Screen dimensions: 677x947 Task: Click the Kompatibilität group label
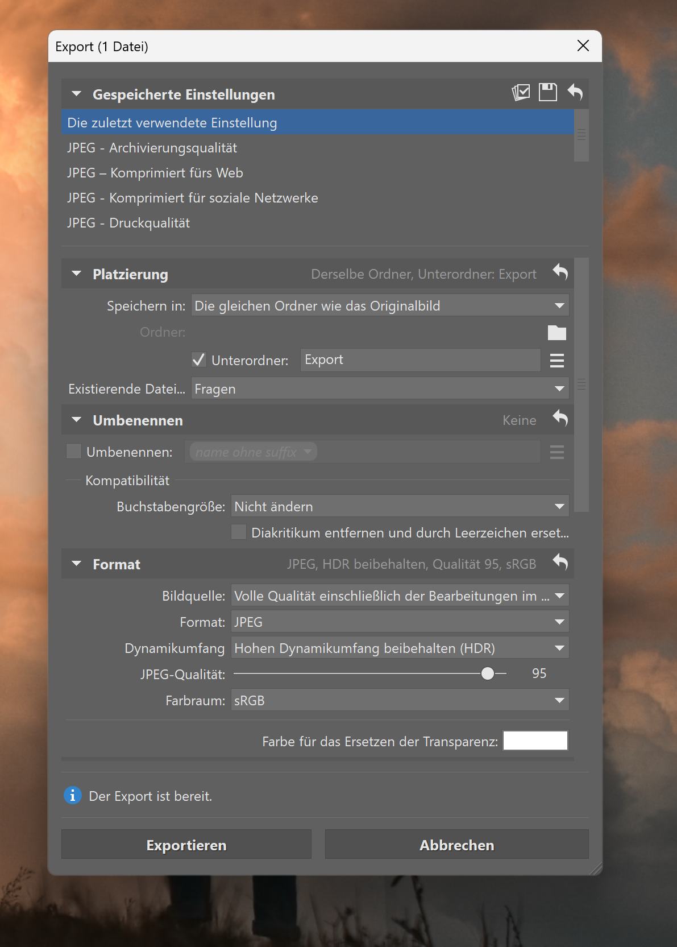127,480
